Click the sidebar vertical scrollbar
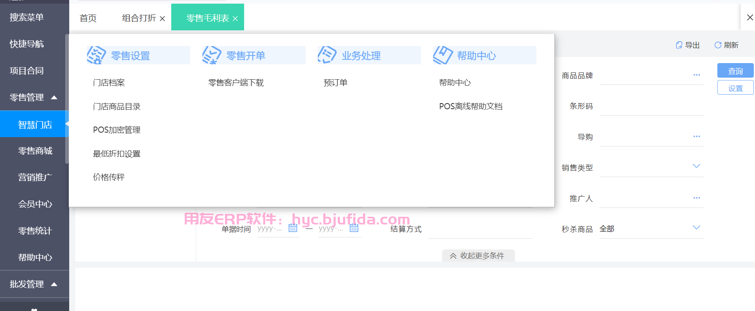 pos(67,99)
